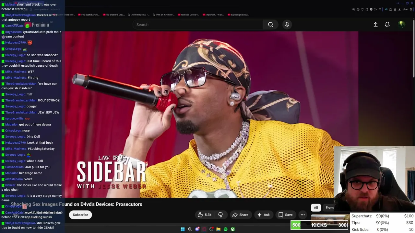Switch to "Exposing Clavicul..." browser tab
Image resolution: width=415 pixels, height=233 pixels.
pyautogui.click(x=238, y=15)
